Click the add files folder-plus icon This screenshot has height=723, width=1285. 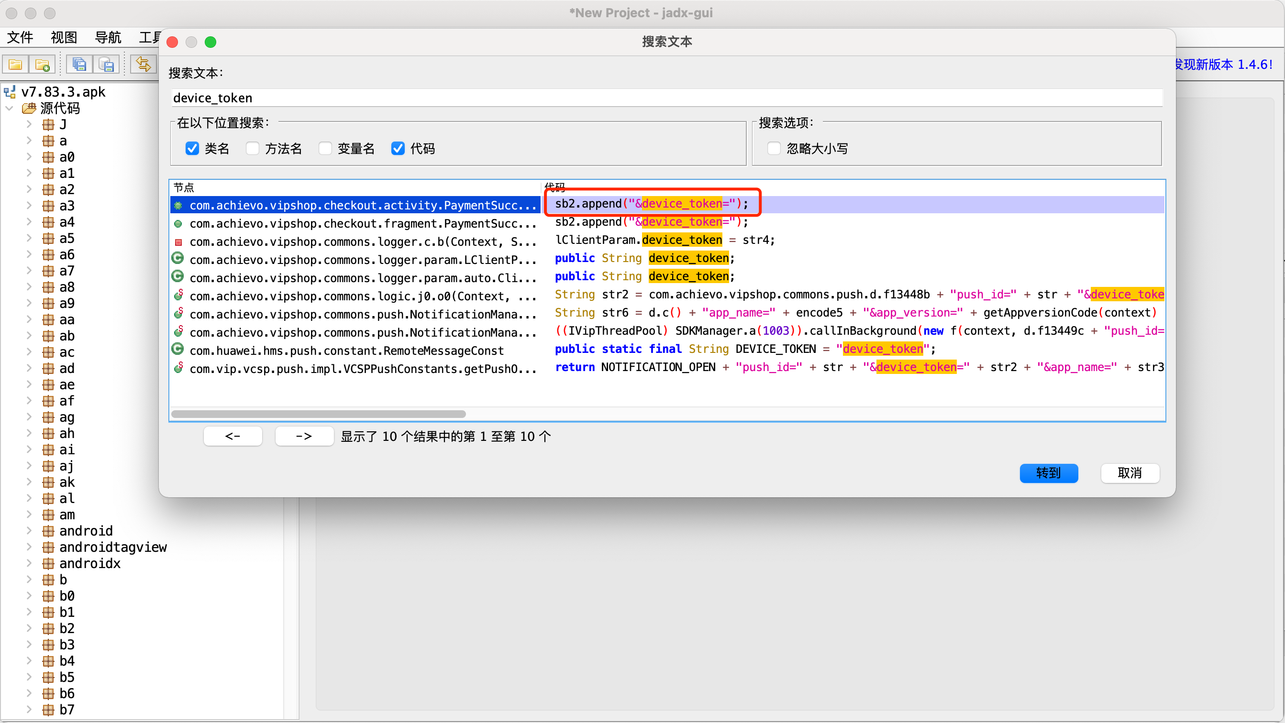43,65
